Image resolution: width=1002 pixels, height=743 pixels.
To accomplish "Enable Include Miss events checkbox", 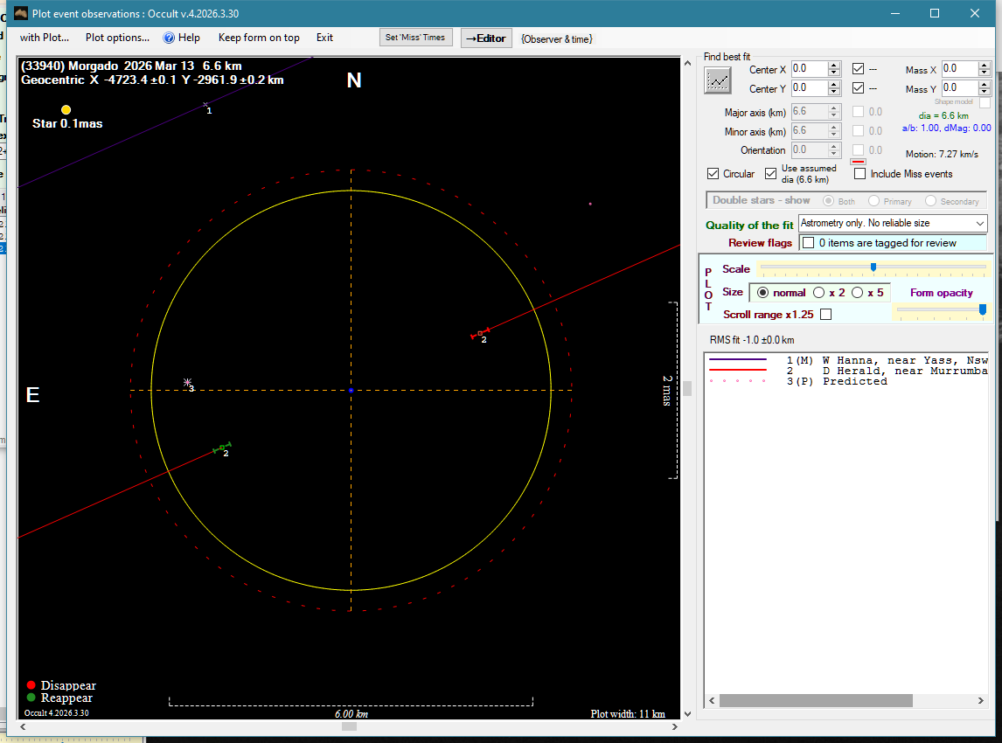I will click(x=860, y=174).
